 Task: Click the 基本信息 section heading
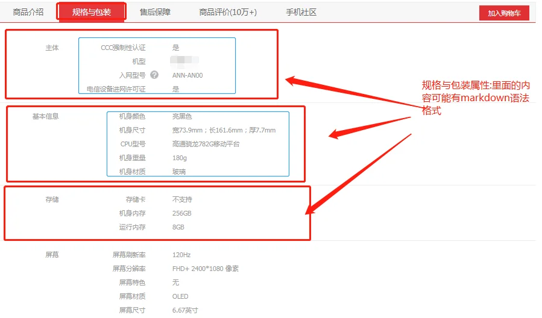[46, 116]
